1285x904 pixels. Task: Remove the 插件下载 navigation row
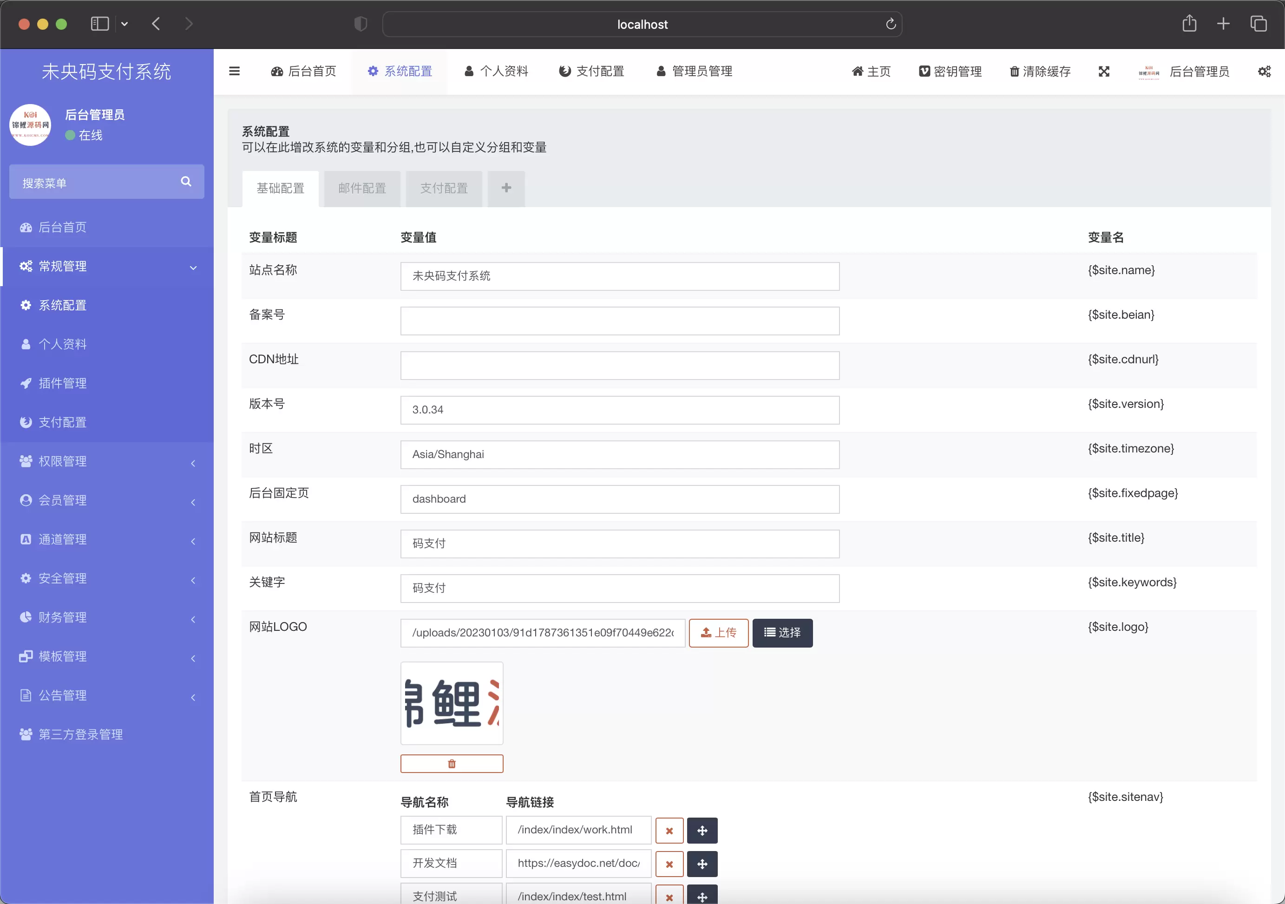669,830
